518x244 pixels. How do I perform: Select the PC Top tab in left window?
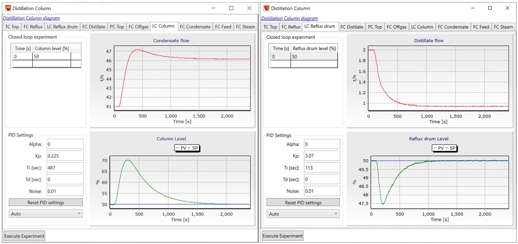click(x=117, y=27)
